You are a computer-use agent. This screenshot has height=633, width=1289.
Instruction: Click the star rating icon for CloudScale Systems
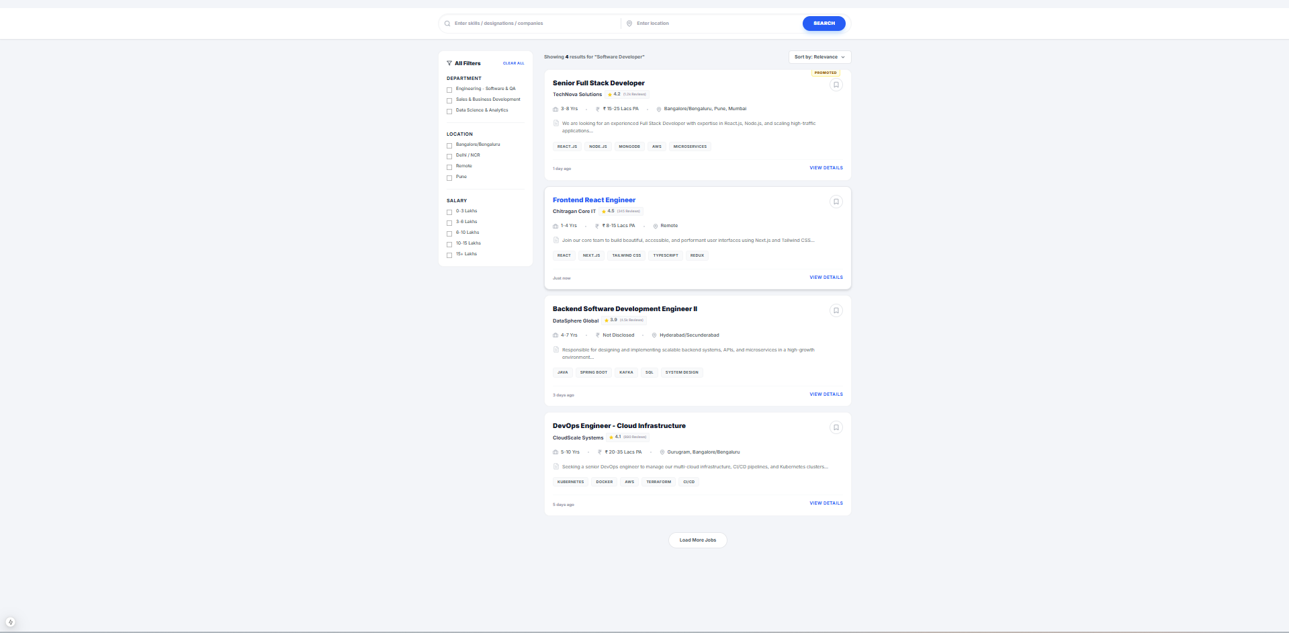tap(611, 437)
